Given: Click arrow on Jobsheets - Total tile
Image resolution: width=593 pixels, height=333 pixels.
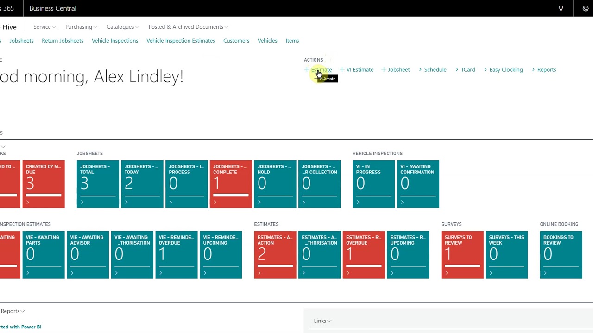Looking at the screenshot, I should point(82,202).
